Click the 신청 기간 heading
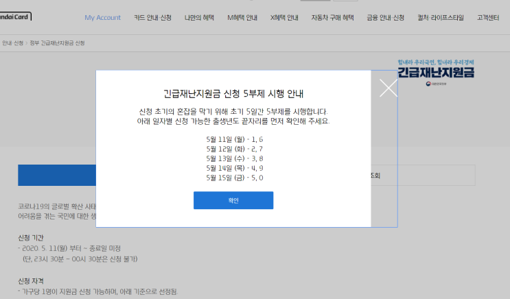This screenshot has height=299, width=510. pyautogui.click(x=31, y=238)
